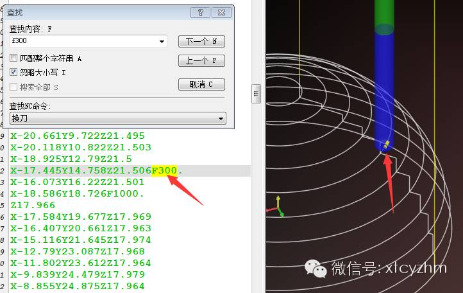Select line X-16.073Y16.22Z21.501

pyautogui.click(x=78, y=182)
